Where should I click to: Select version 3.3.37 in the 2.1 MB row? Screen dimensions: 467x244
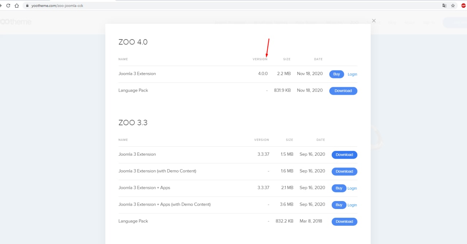point(263,188)
